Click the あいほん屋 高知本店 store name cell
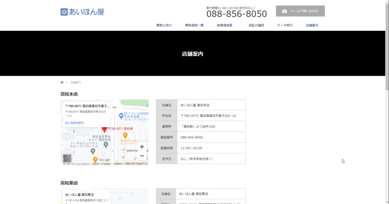 pos(211,105)
